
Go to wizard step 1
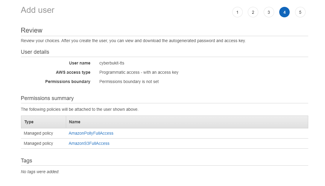237,12
